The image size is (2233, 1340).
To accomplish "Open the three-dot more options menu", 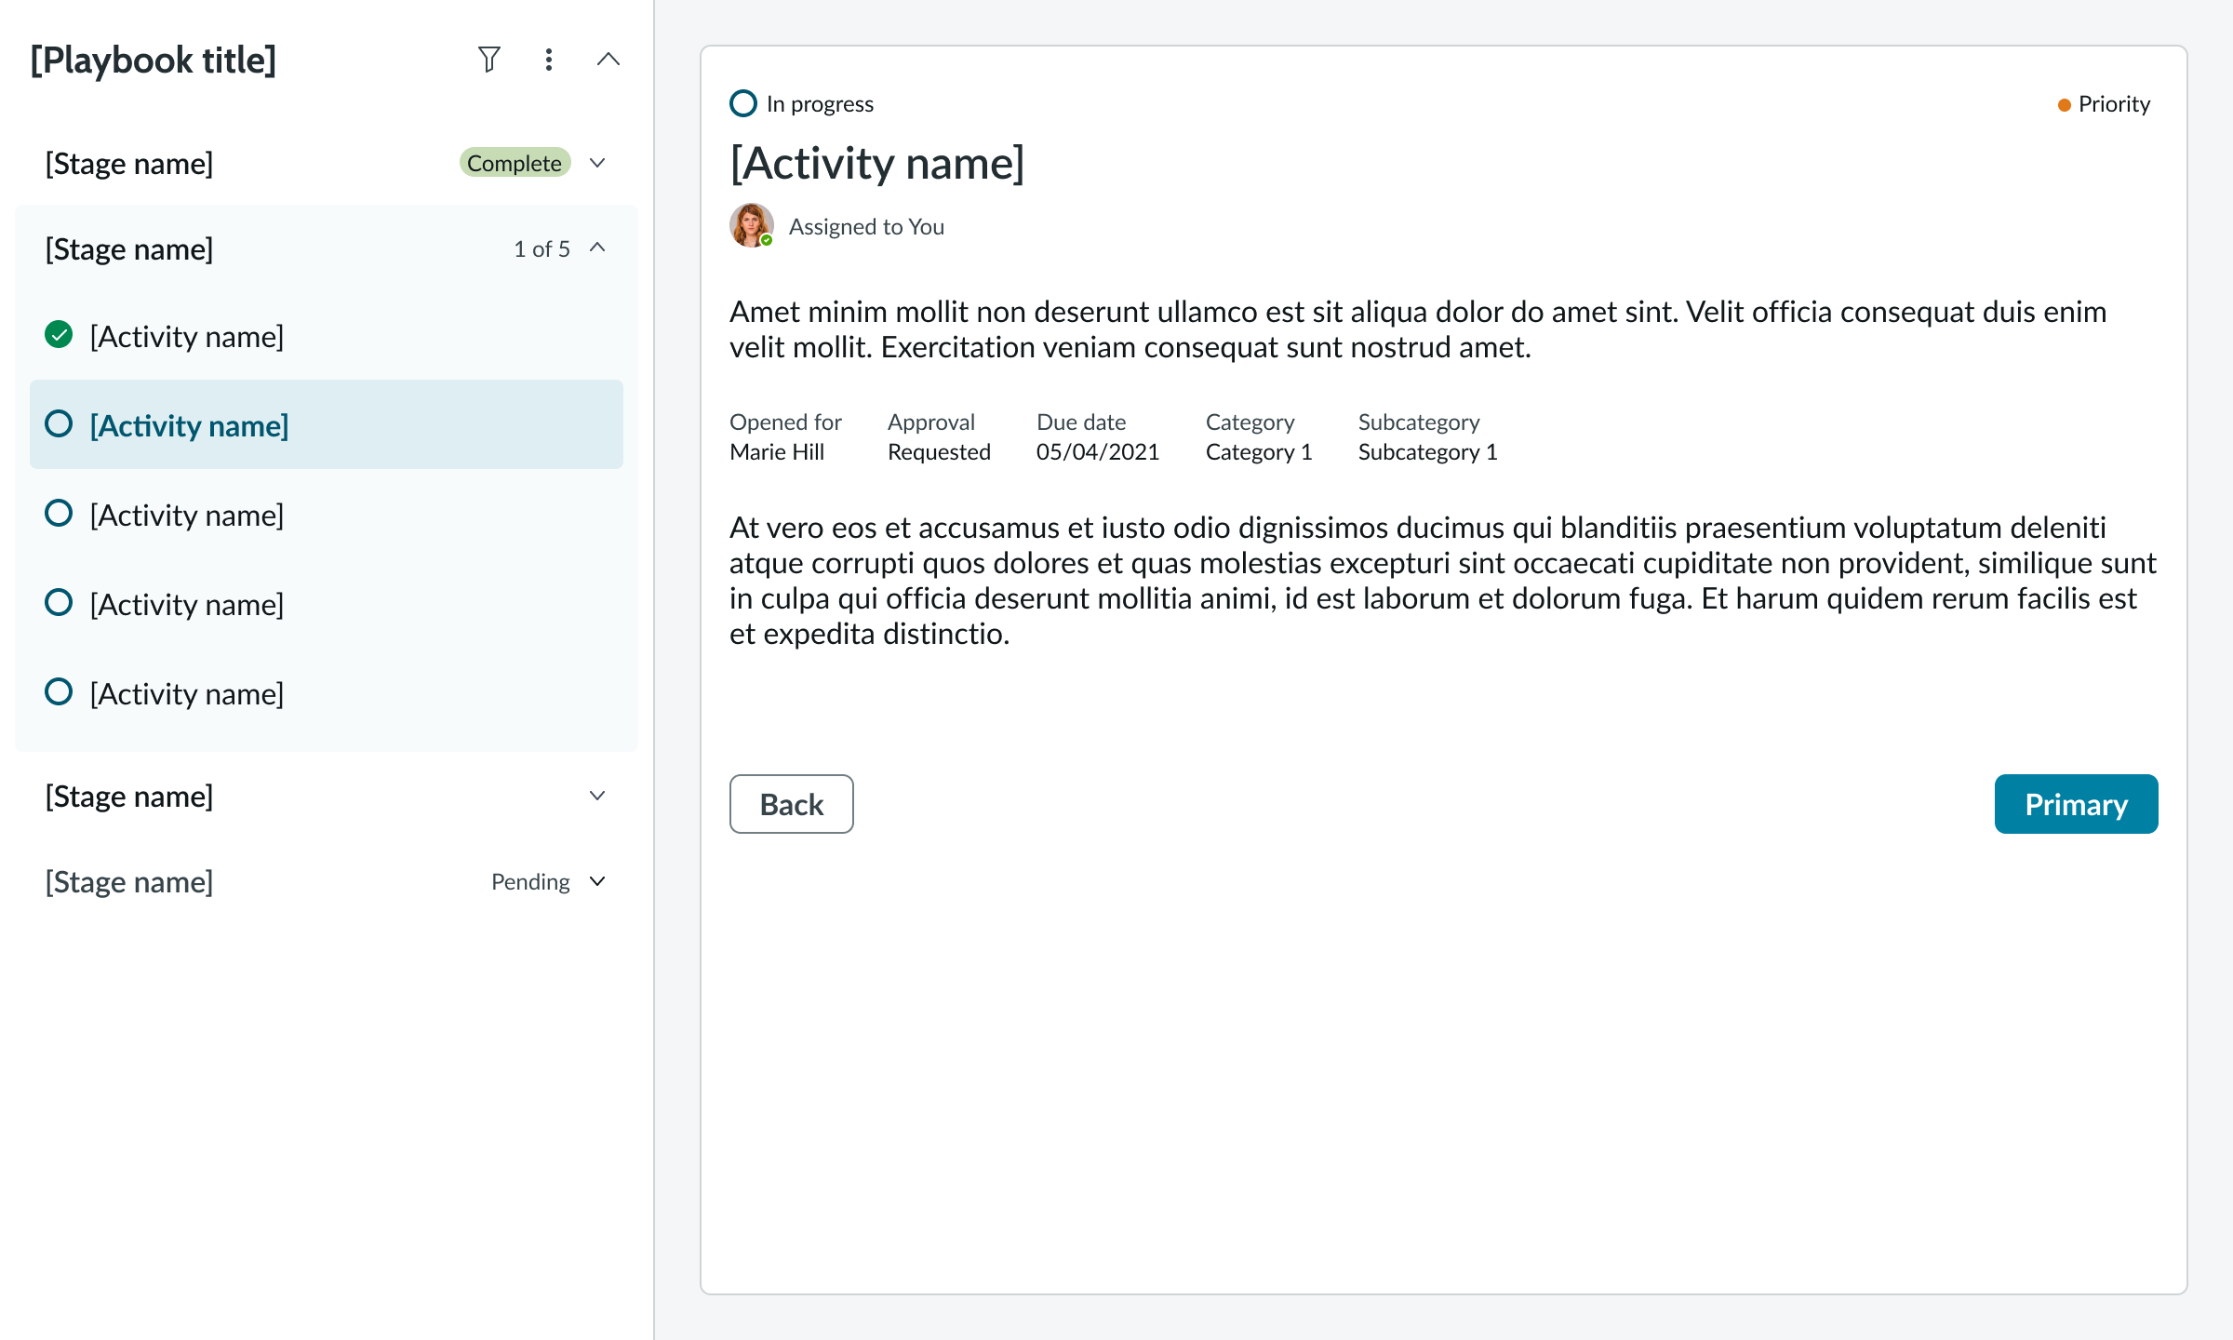I will click(x=549, y=60).
